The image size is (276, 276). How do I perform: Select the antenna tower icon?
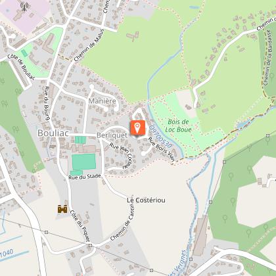24,7
